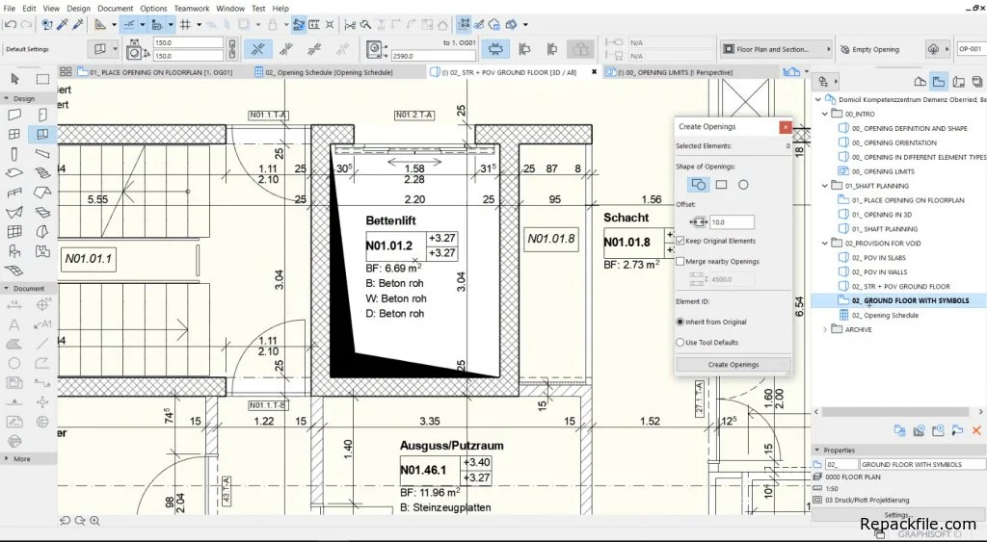Uncheck Keep Original Elements
Viewport: 987px width, 542px height.
680,241
